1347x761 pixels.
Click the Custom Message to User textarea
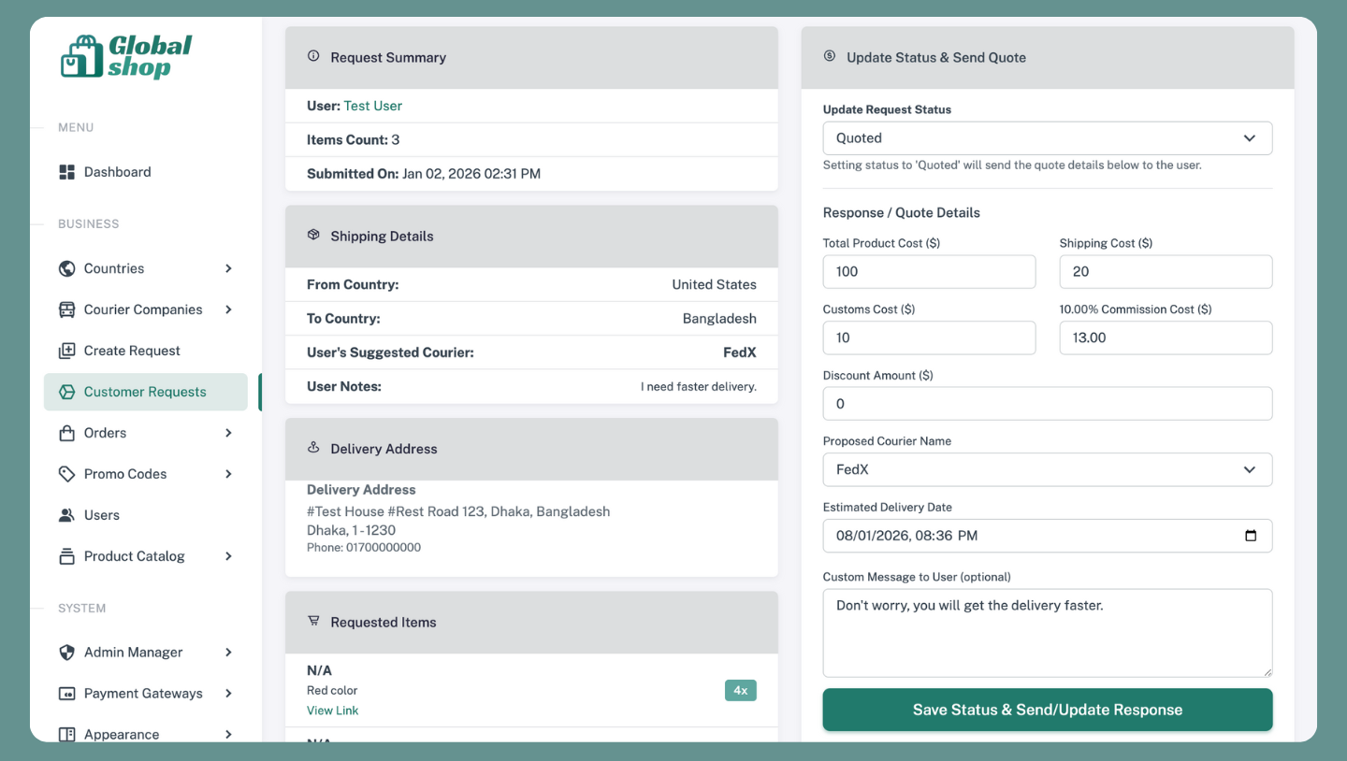pos(1048,633)
